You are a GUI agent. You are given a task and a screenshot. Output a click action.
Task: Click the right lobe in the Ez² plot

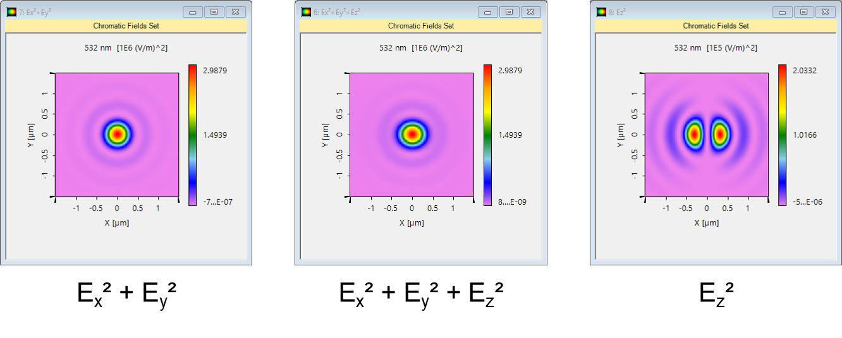click(720, 134)
